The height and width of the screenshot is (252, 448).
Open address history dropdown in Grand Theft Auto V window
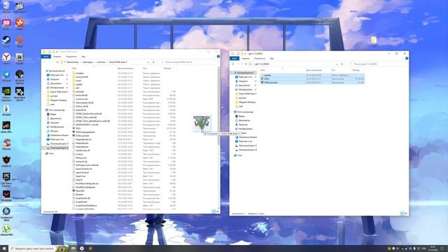(x=148, y=62)
